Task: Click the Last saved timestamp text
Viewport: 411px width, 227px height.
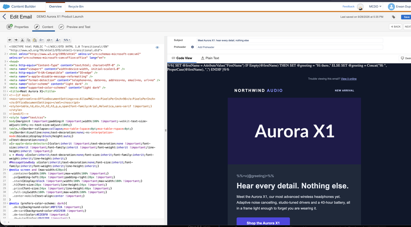Action: (362, 17)
